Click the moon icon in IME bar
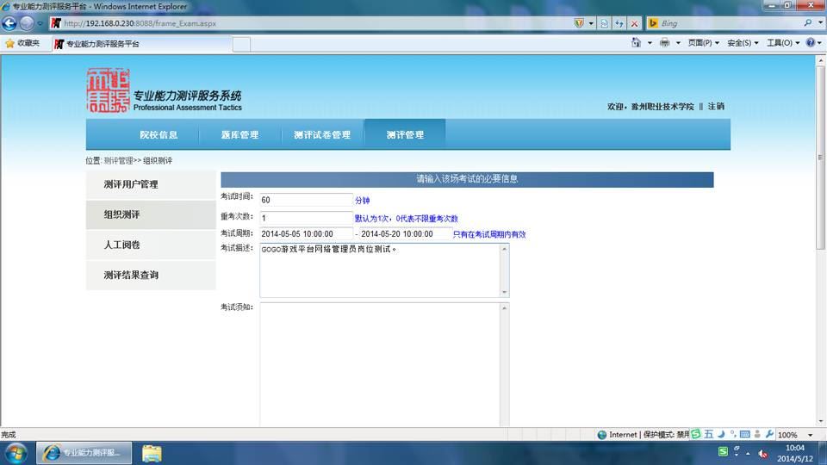The height and width of the screenshot is (465, 827). click(x=721, y=434)
